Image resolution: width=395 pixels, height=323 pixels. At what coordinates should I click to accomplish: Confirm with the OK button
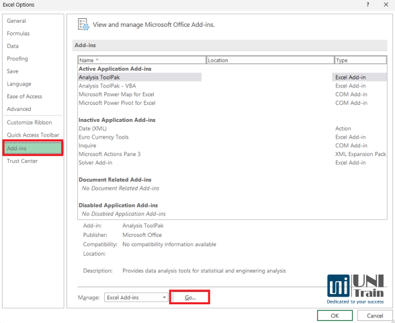click(x=335, y=316)
